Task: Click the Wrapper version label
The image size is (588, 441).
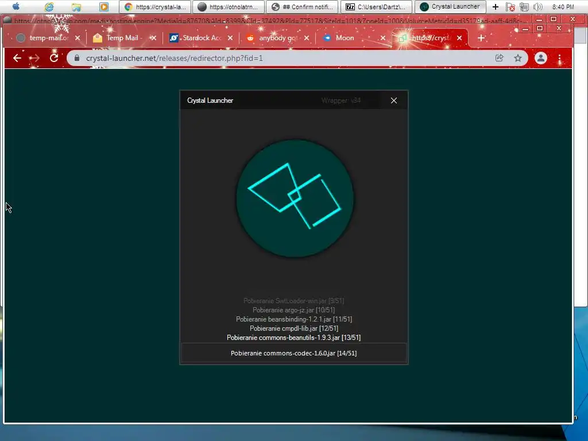Action: (341, 100)
